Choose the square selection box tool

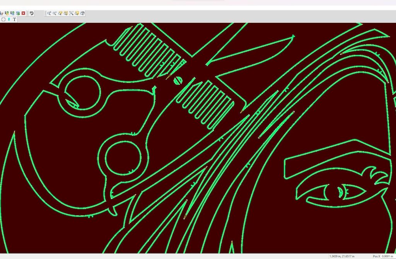coord(3,19)
